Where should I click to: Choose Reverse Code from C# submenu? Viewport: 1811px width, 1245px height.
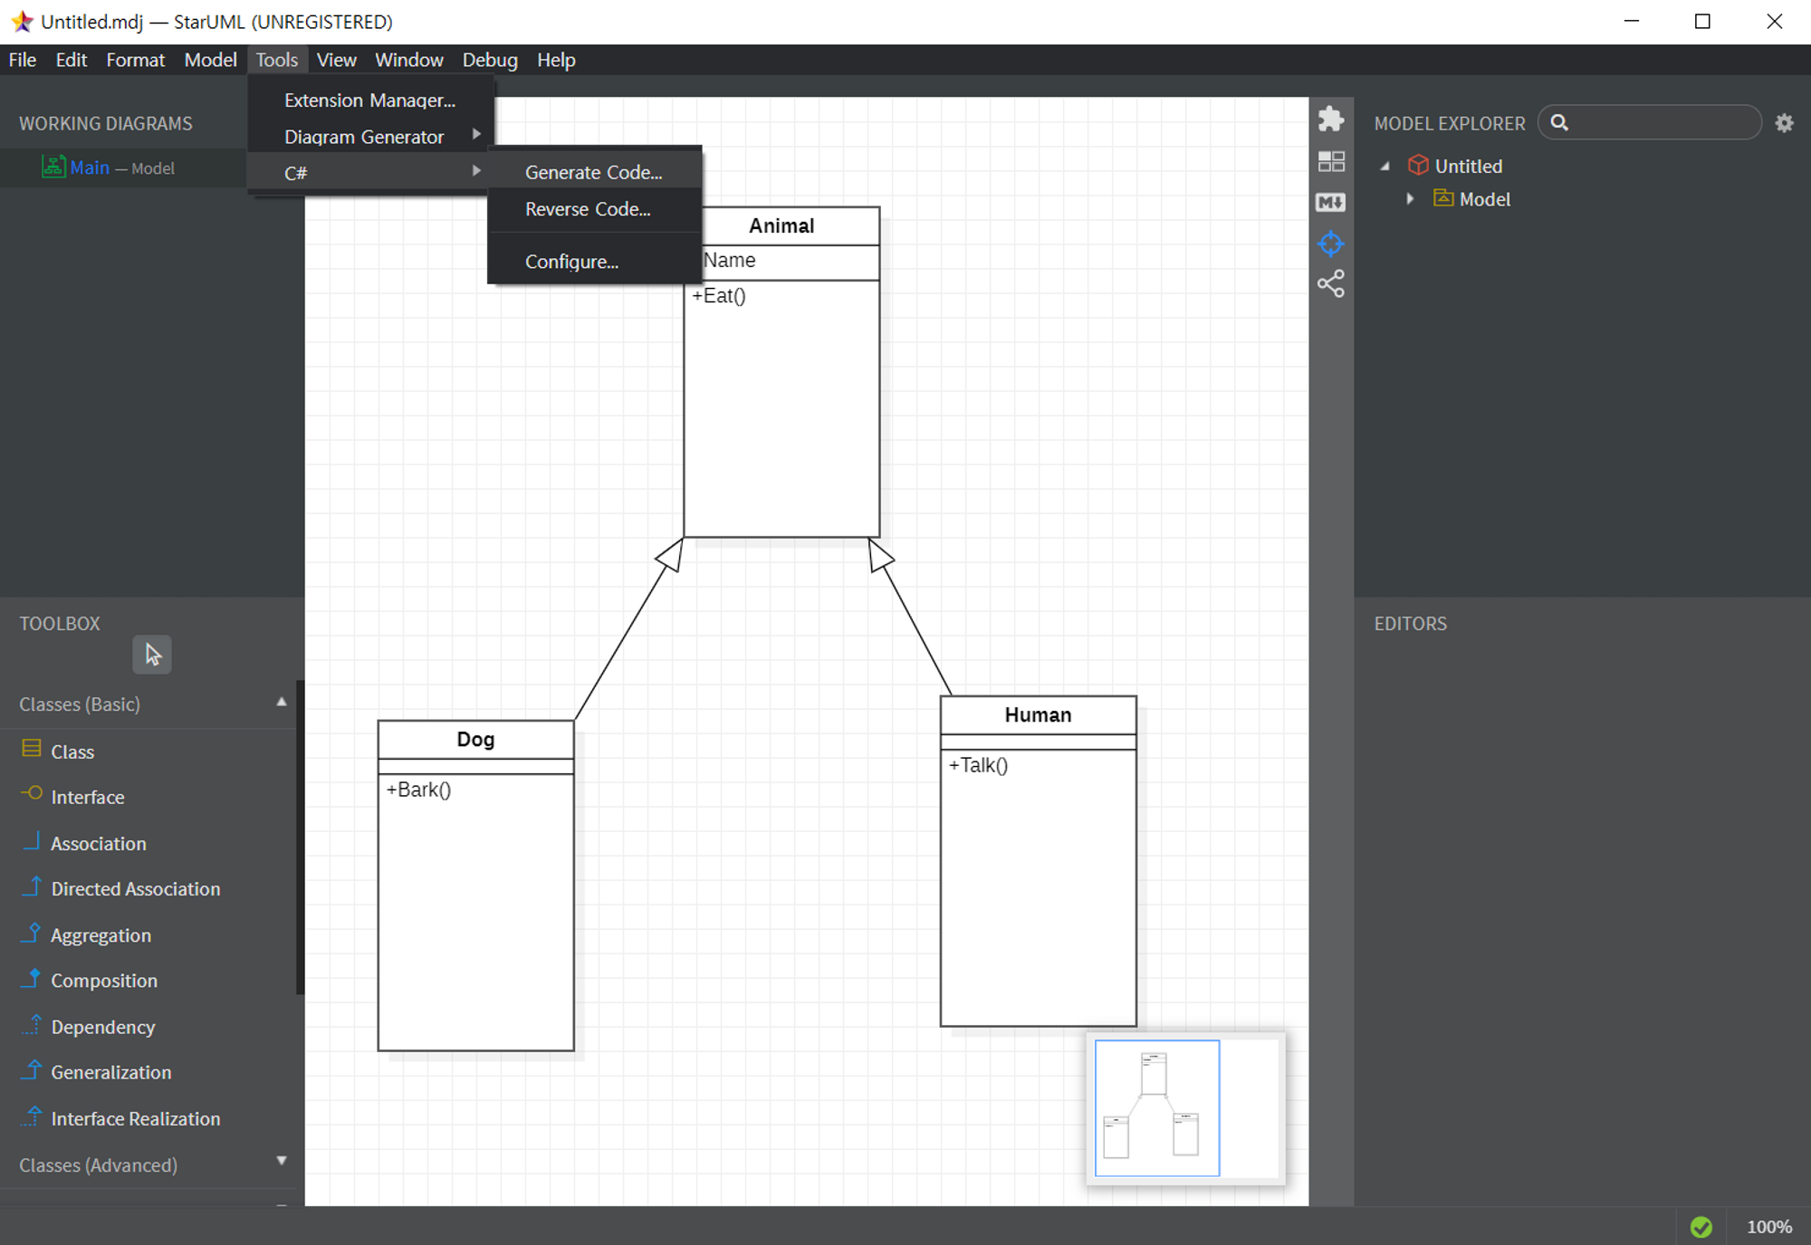tap(588, 209)
